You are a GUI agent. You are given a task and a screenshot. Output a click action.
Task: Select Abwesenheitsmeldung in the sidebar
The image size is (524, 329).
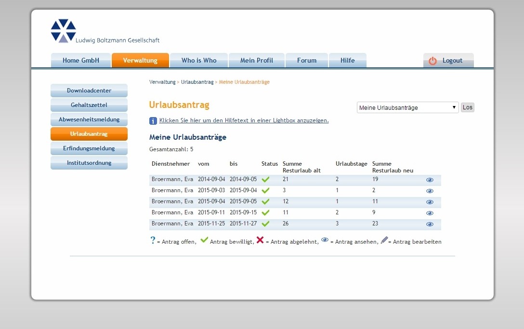(89, 119)
